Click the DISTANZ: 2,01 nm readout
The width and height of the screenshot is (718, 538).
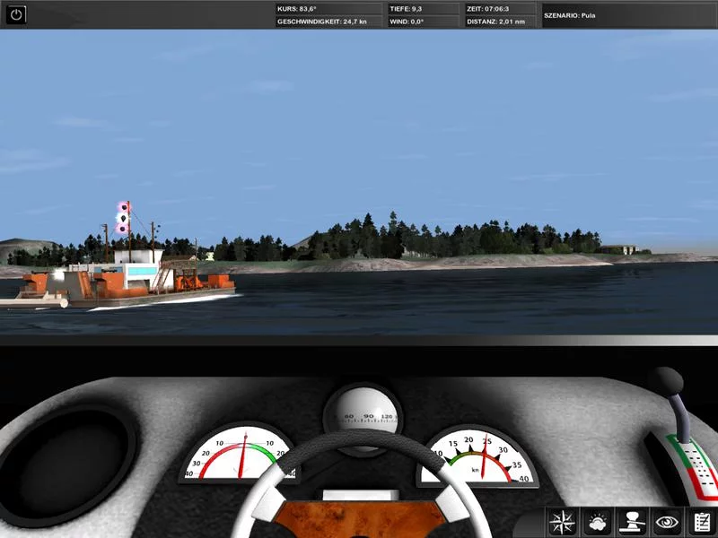point(501,22)
